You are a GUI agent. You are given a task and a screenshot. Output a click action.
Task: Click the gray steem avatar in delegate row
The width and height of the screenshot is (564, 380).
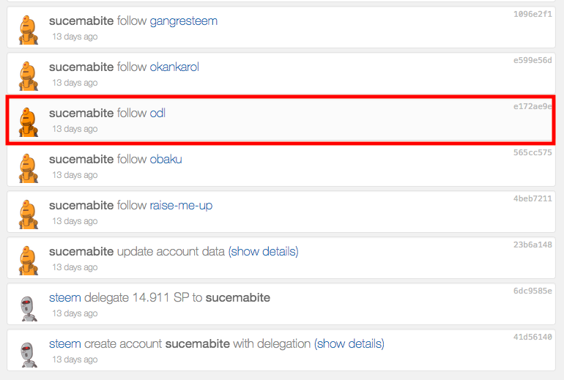pos(27,305)
